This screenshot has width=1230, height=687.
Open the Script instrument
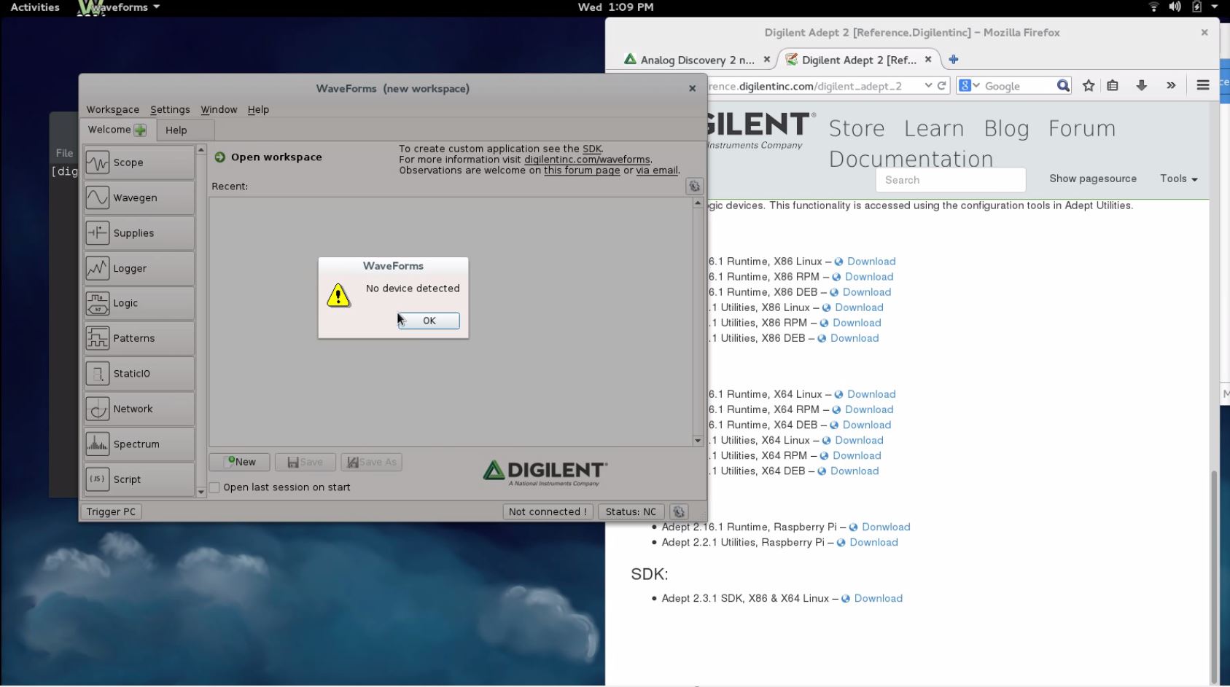click(x=139, y=479)
